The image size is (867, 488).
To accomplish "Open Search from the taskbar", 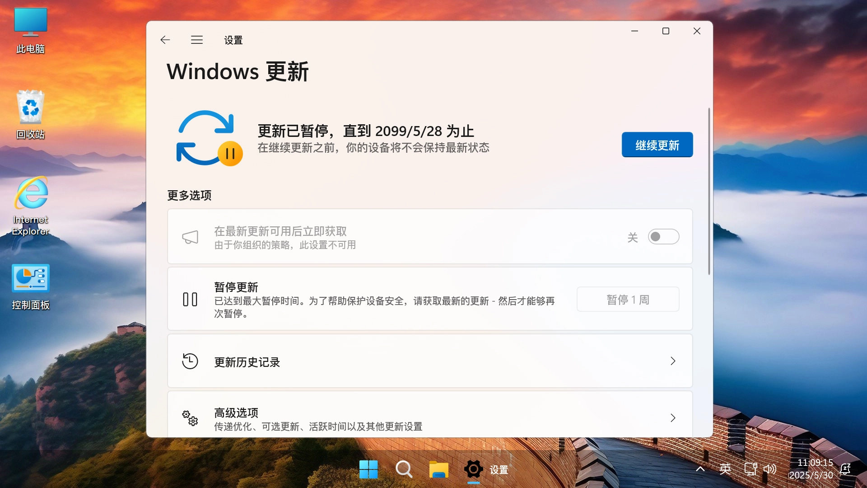I will click(x=404, y=469).
